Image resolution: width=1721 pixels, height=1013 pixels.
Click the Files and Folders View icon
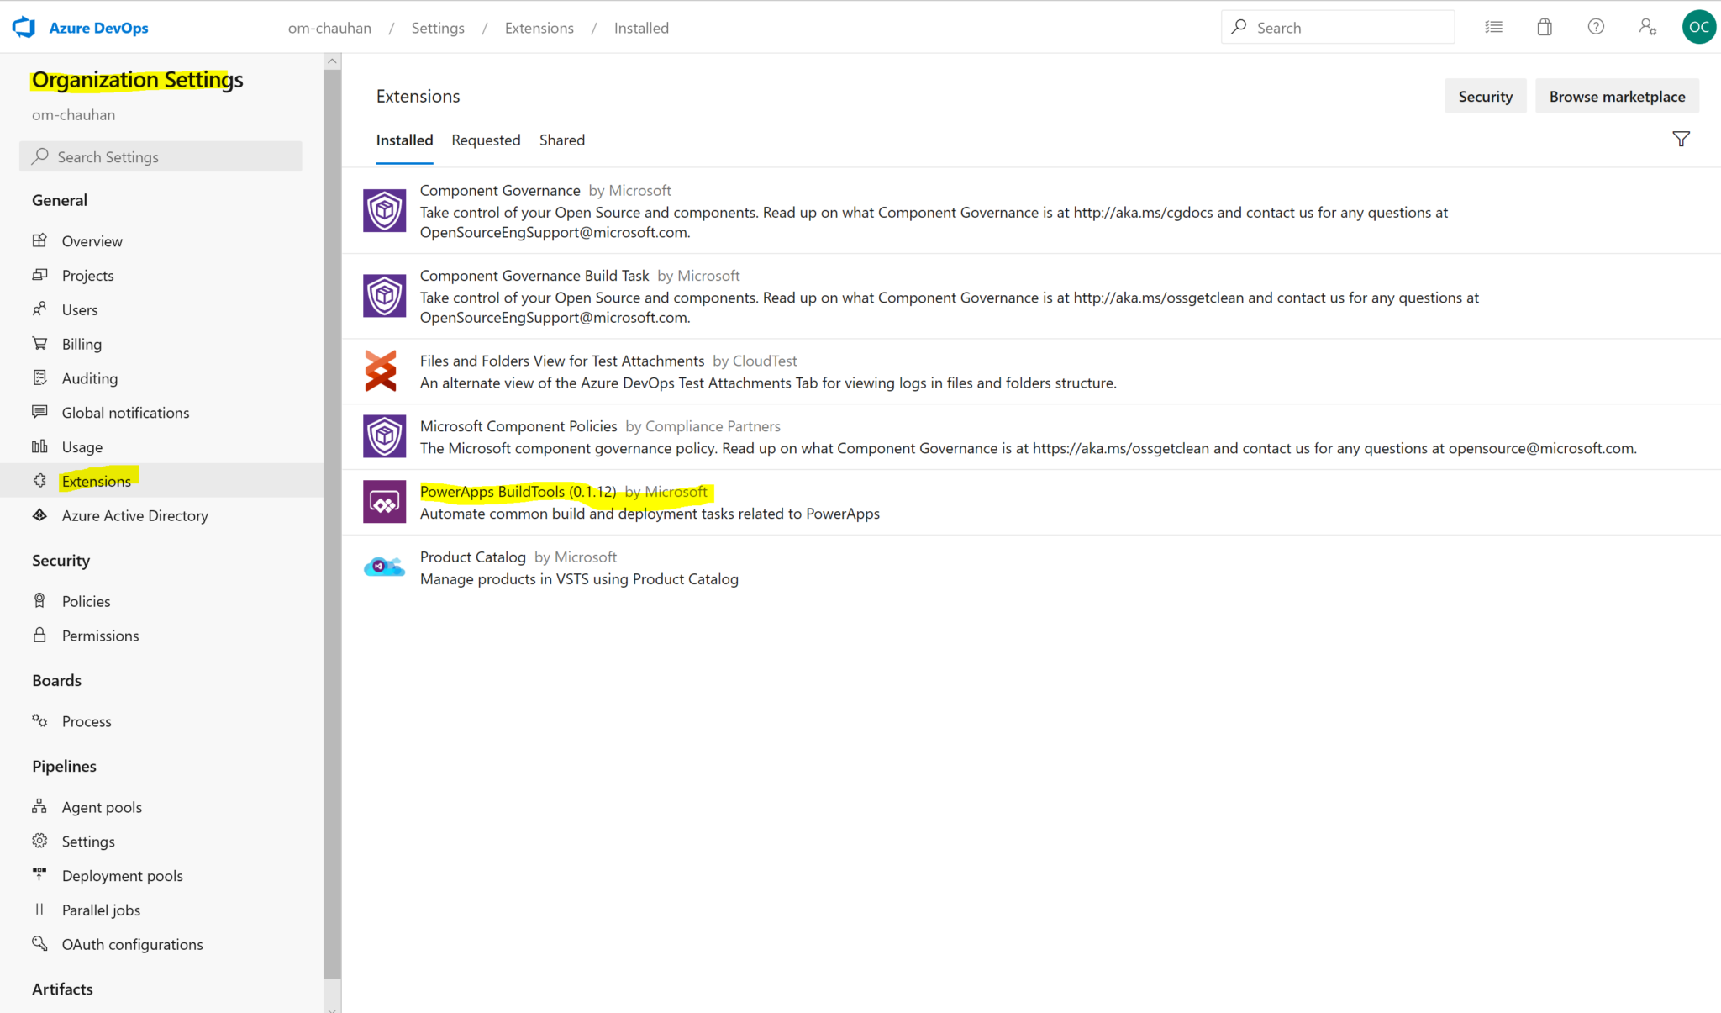382,371
